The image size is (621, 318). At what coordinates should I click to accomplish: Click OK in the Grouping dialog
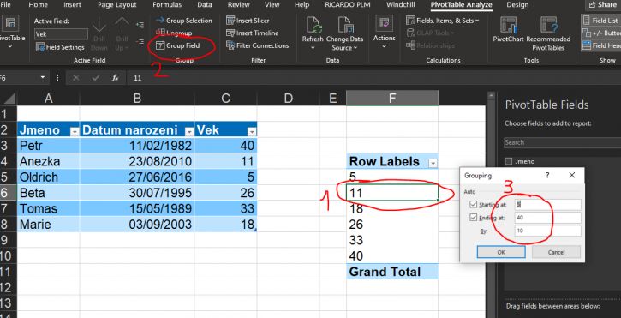[501, 252]
